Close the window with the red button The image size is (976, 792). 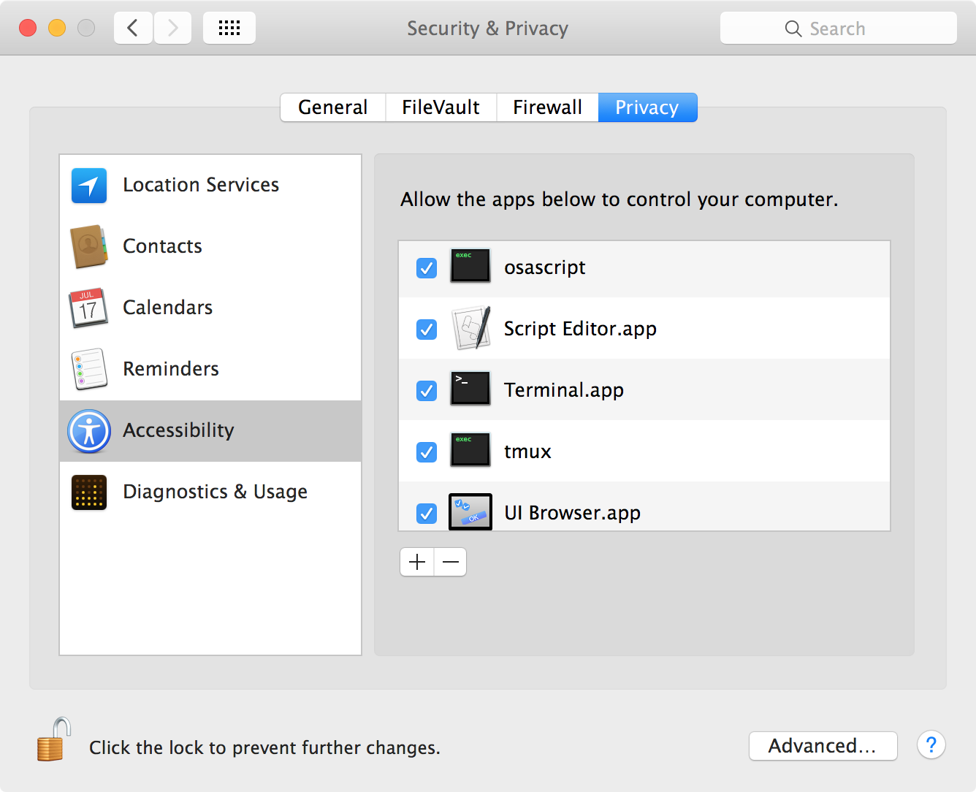tap(28, 28)
